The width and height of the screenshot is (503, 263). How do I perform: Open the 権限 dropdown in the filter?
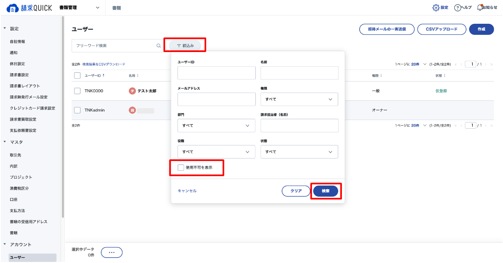299,99
